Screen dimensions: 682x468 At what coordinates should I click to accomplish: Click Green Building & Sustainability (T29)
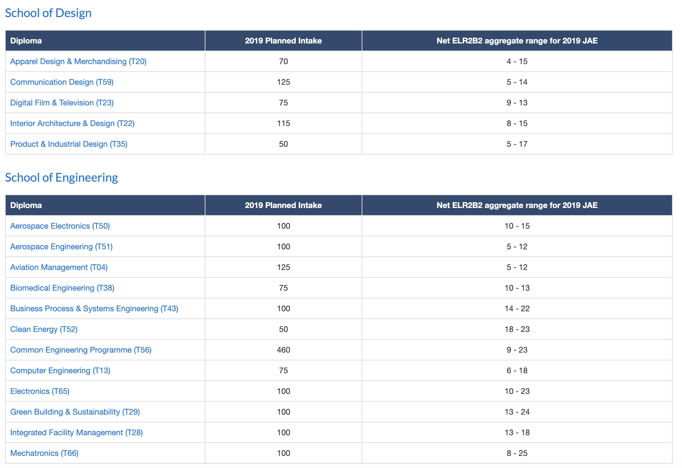[75, 412]
